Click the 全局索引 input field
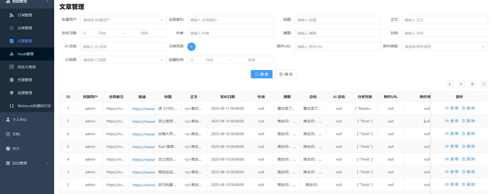This screenshot has width=493, height=194. 231,20
